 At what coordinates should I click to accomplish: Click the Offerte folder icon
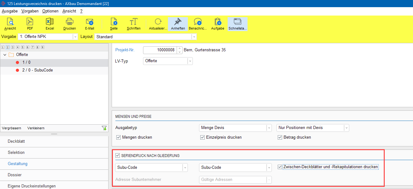[11, 55]
